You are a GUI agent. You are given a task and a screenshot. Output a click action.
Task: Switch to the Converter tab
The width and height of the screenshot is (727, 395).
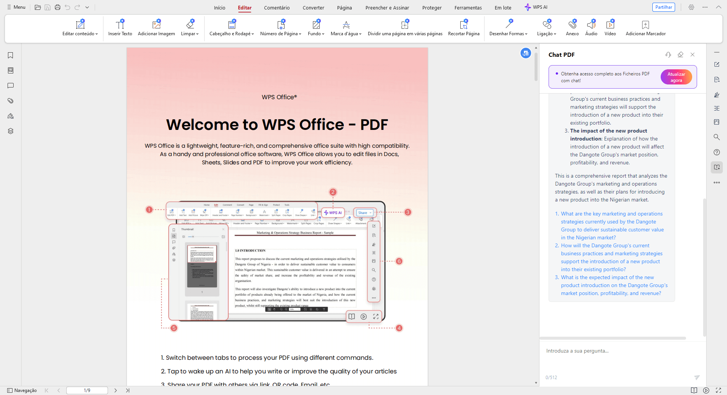pos(313,8)
